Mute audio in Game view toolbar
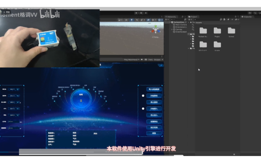The height and width of the screenshot is (163, 261). coord(142,59)
